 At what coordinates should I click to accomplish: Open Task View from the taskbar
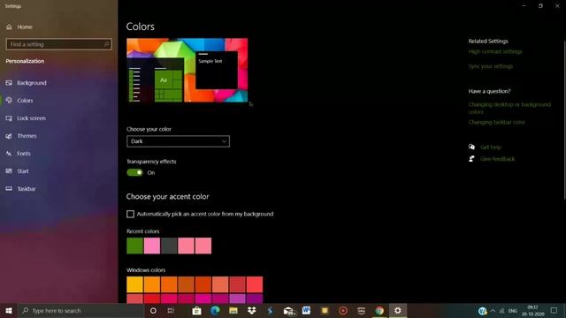pos(171,310)
